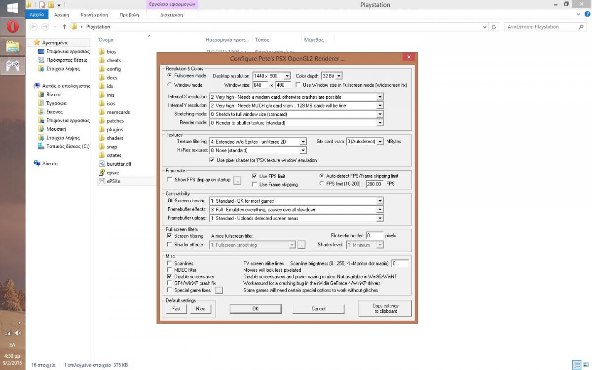
Task: Enable Use Frame skipping
Action: [x=255, y=185]
